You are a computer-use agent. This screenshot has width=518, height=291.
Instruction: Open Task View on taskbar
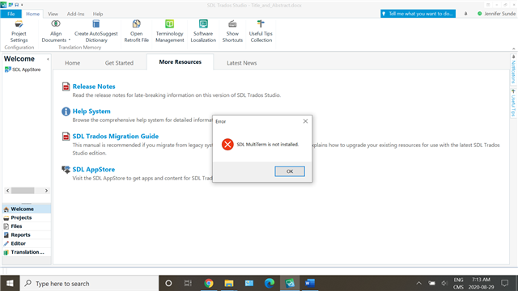[x=188, y=283]
